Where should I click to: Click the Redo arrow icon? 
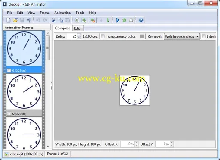[45, 20]
